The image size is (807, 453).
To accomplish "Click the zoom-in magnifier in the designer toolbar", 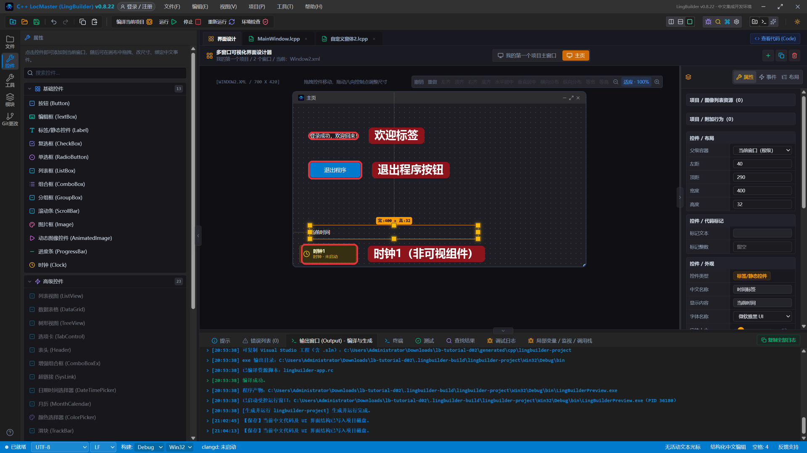I will click(x=657, y=82).
